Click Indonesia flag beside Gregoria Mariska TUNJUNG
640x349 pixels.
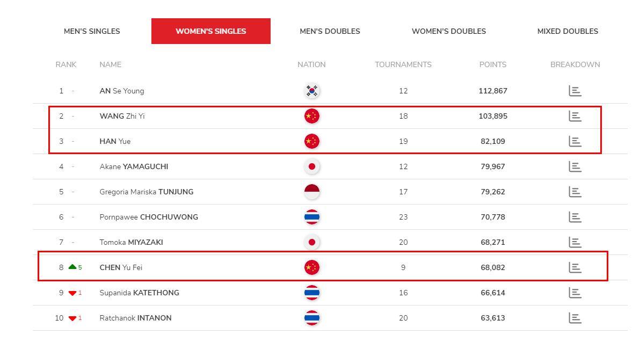coord(312,192)
